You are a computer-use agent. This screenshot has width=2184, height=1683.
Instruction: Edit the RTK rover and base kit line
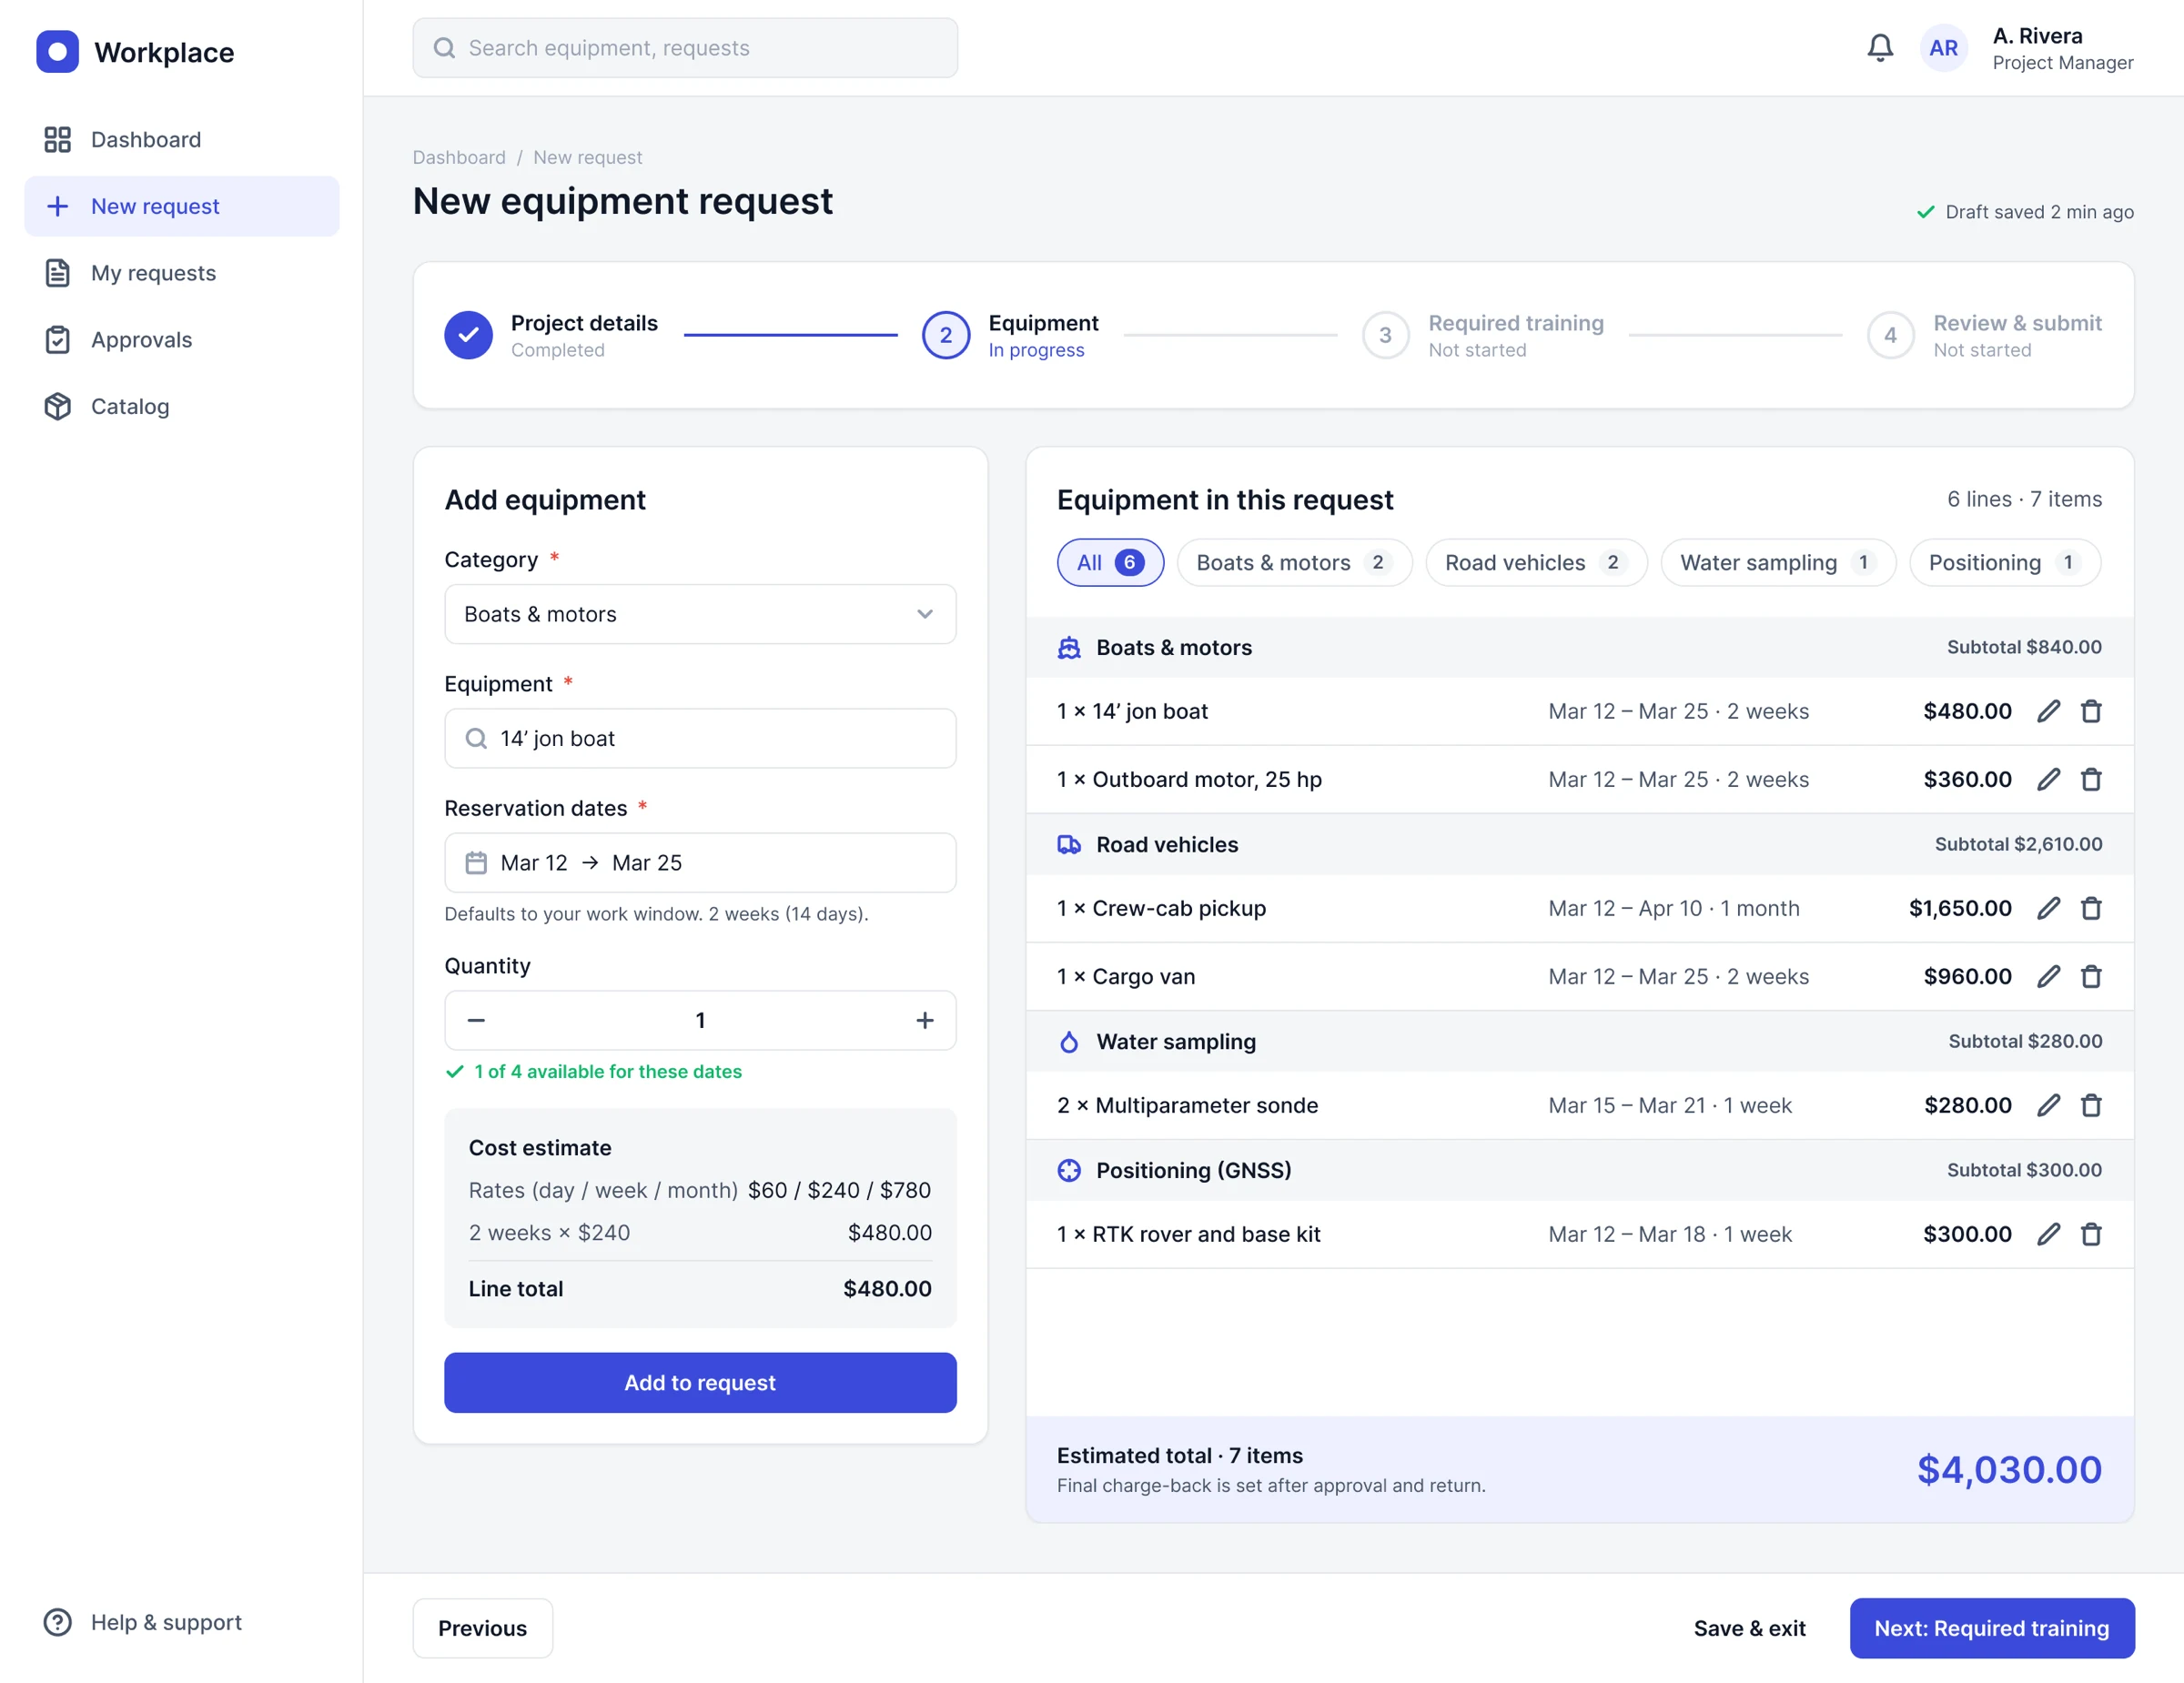click(x=2048, y=1234)
